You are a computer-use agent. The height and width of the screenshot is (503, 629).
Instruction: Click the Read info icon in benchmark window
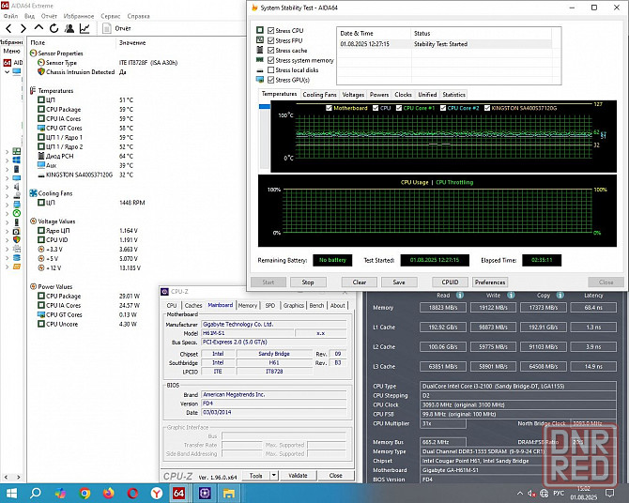[x=460, y=296]
